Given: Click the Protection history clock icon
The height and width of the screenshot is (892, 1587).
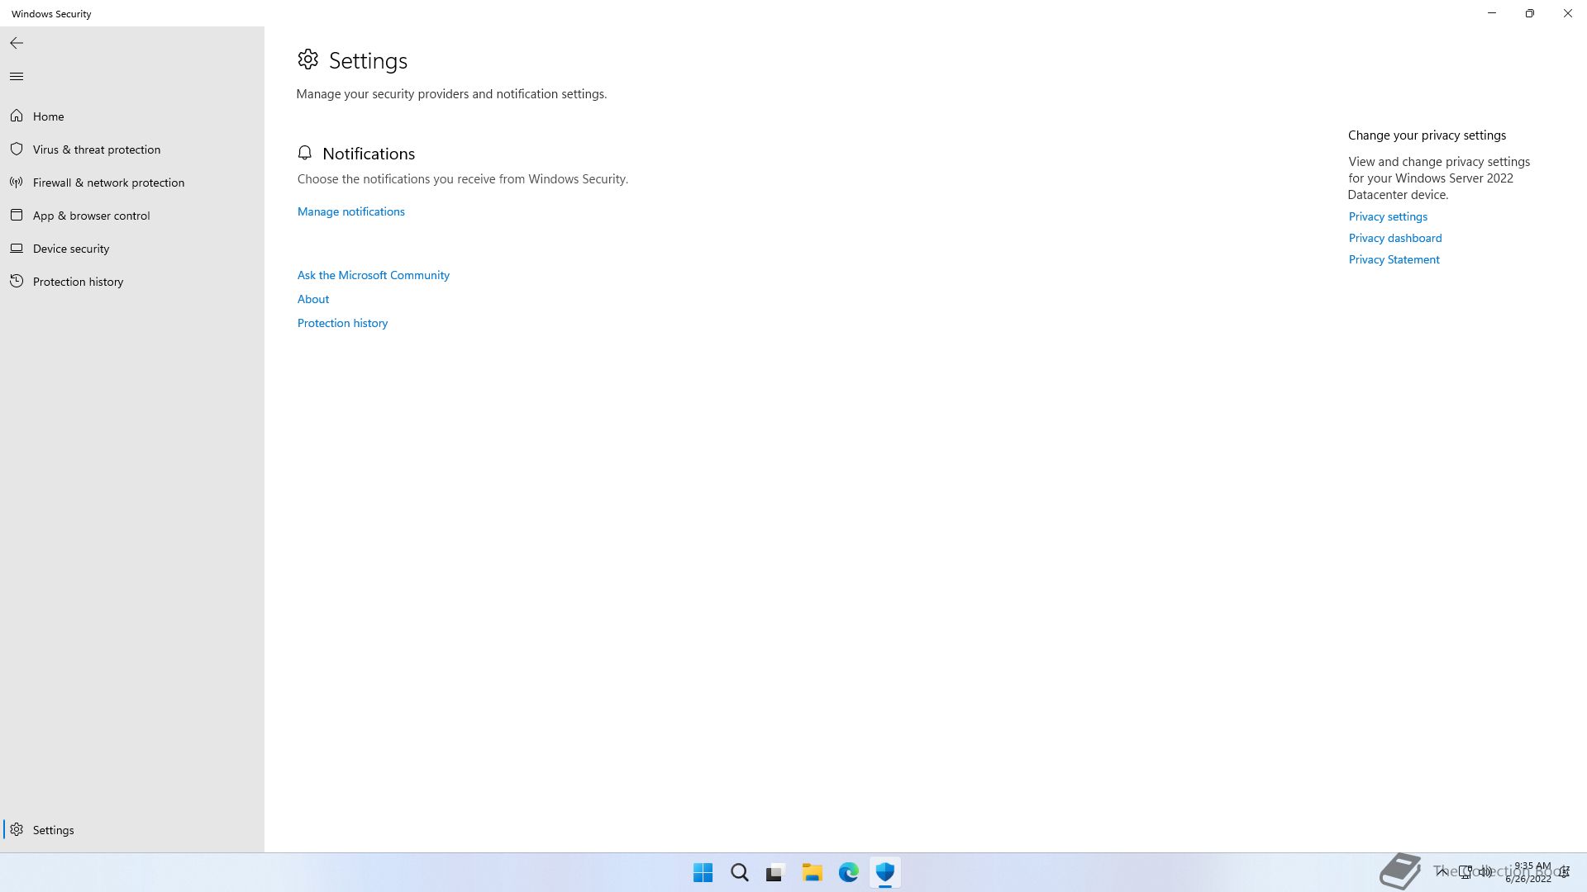Looking at the screenshot, I should [17, 281].
